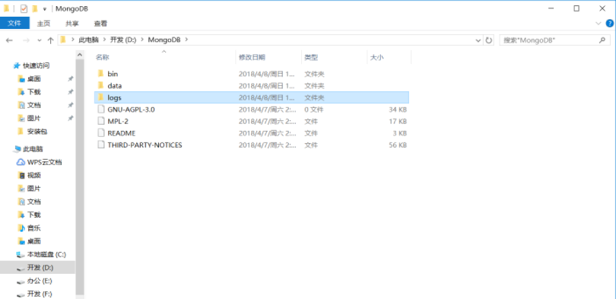The height and width of the screenshot is (299, 616).
Task: Select 桌面 under 此电脑
Action: (34, 241)
